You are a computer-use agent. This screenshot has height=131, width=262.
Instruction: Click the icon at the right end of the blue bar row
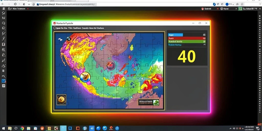point(204,35)
